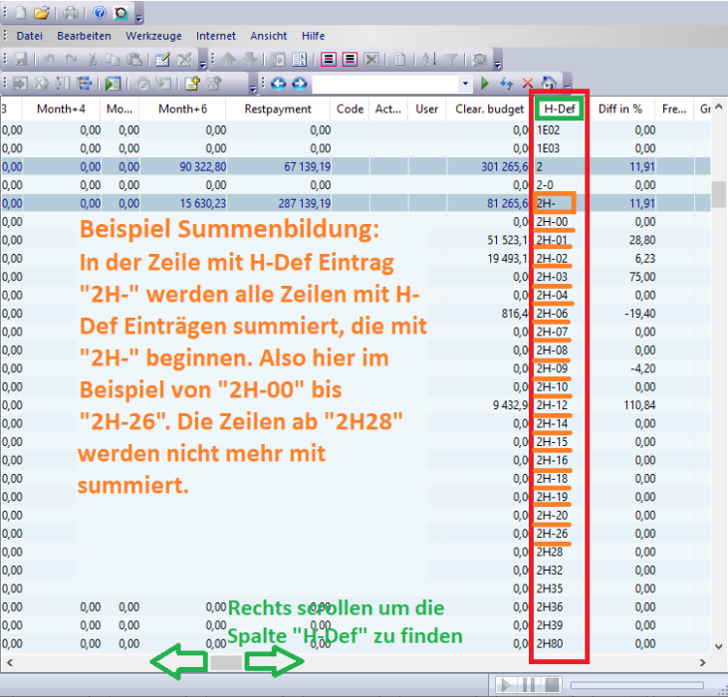
Task: Open file with the folder icon
Action: (42, 13)
